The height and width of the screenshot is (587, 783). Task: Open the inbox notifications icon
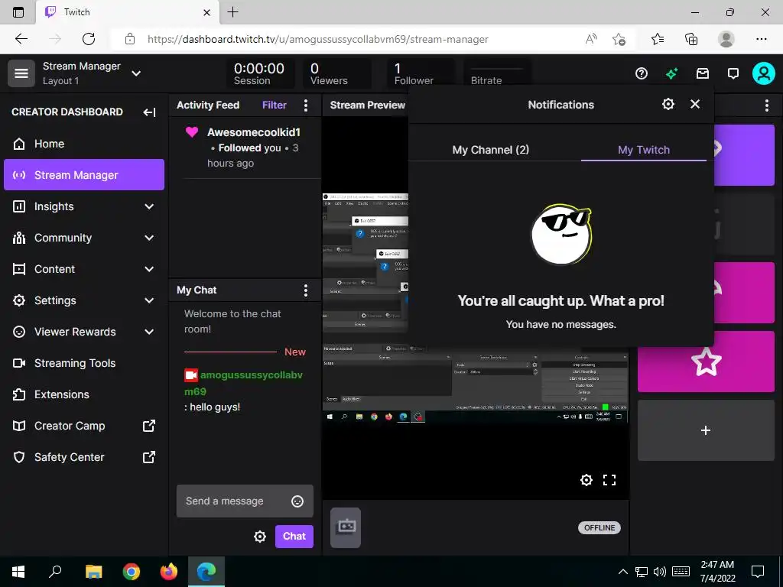pyautogui.click(x=703, y=74)
